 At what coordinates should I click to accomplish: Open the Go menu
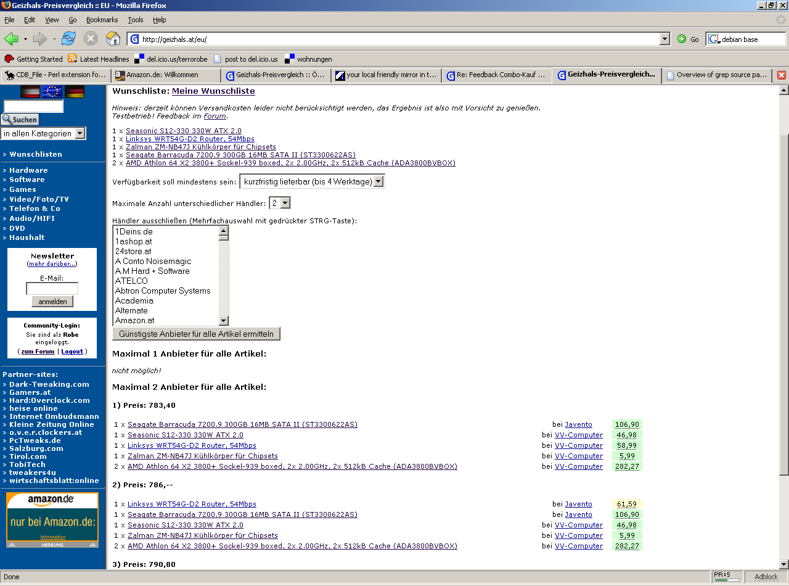click(x=73, y=20)
